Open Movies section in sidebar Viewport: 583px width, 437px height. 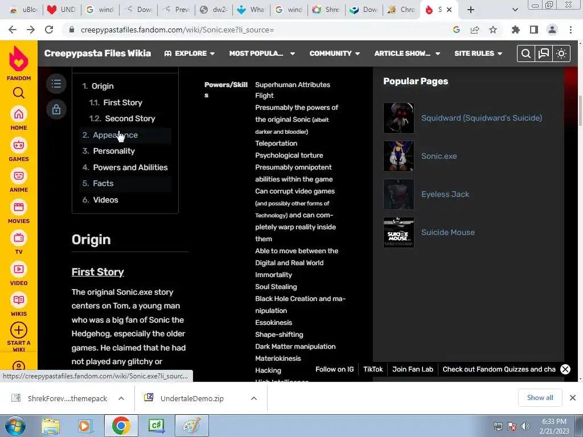(x=19, y=207)
